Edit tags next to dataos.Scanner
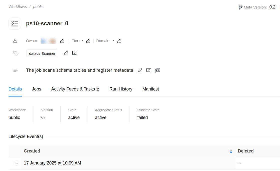 [66, 53]
